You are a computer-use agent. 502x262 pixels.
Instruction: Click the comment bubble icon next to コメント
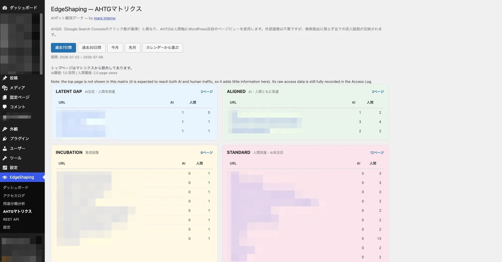(5, 107)
